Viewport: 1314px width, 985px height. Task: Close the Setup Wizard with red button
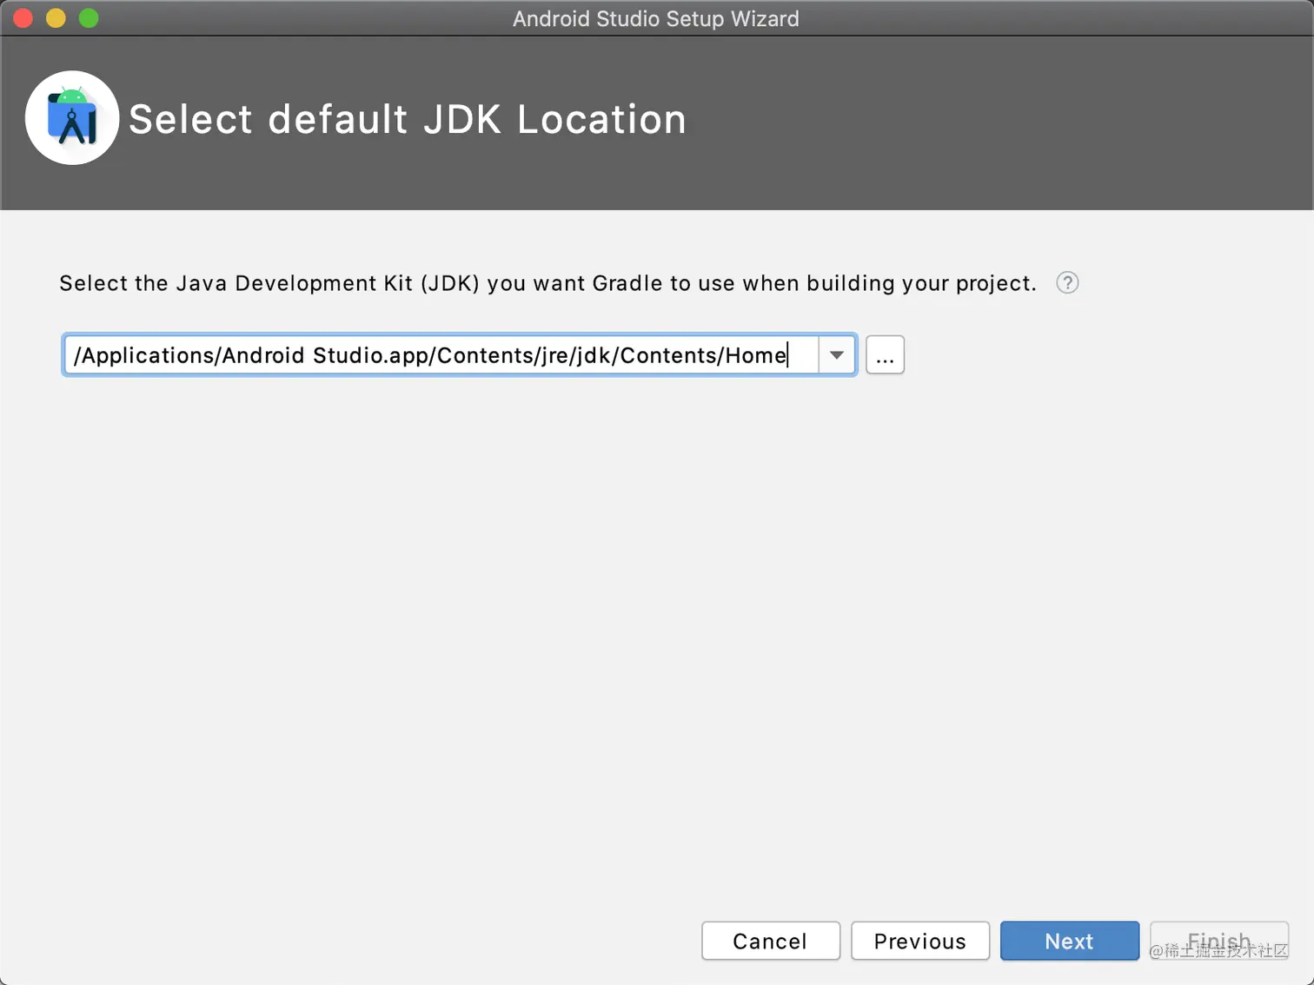23,18
